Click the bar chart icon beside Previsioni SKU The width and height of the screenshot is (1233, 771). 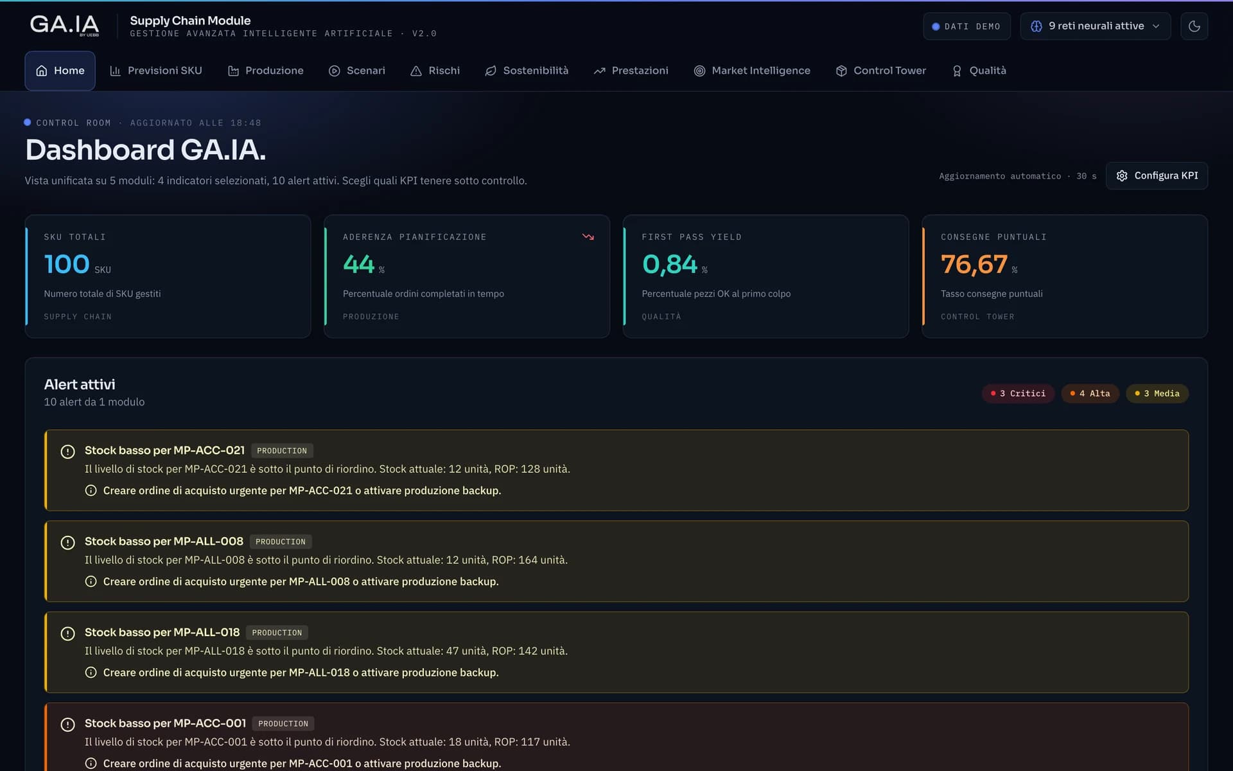pos(115,71)
